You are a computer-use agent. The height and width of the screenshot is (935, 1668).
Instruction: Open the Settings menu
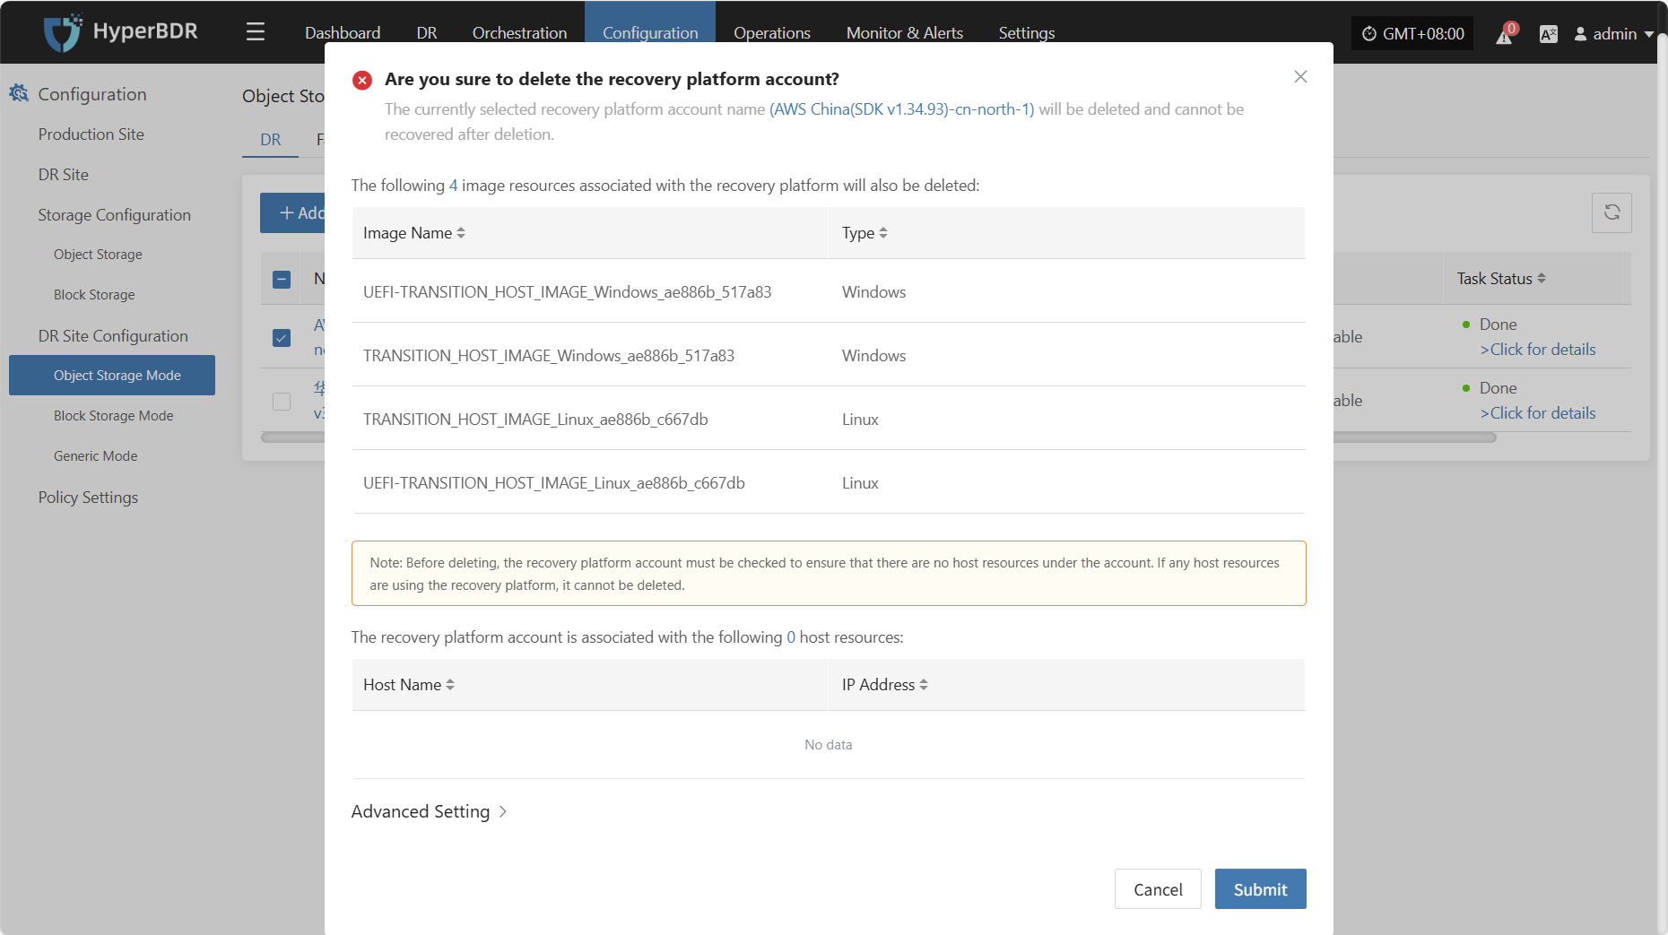(x=1027, y=33)
